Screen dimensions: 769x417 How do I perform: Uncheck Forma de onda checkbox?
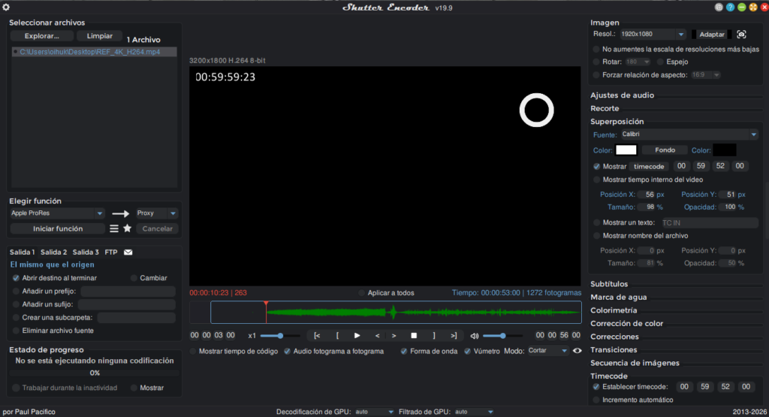click(x=403, y=352)
